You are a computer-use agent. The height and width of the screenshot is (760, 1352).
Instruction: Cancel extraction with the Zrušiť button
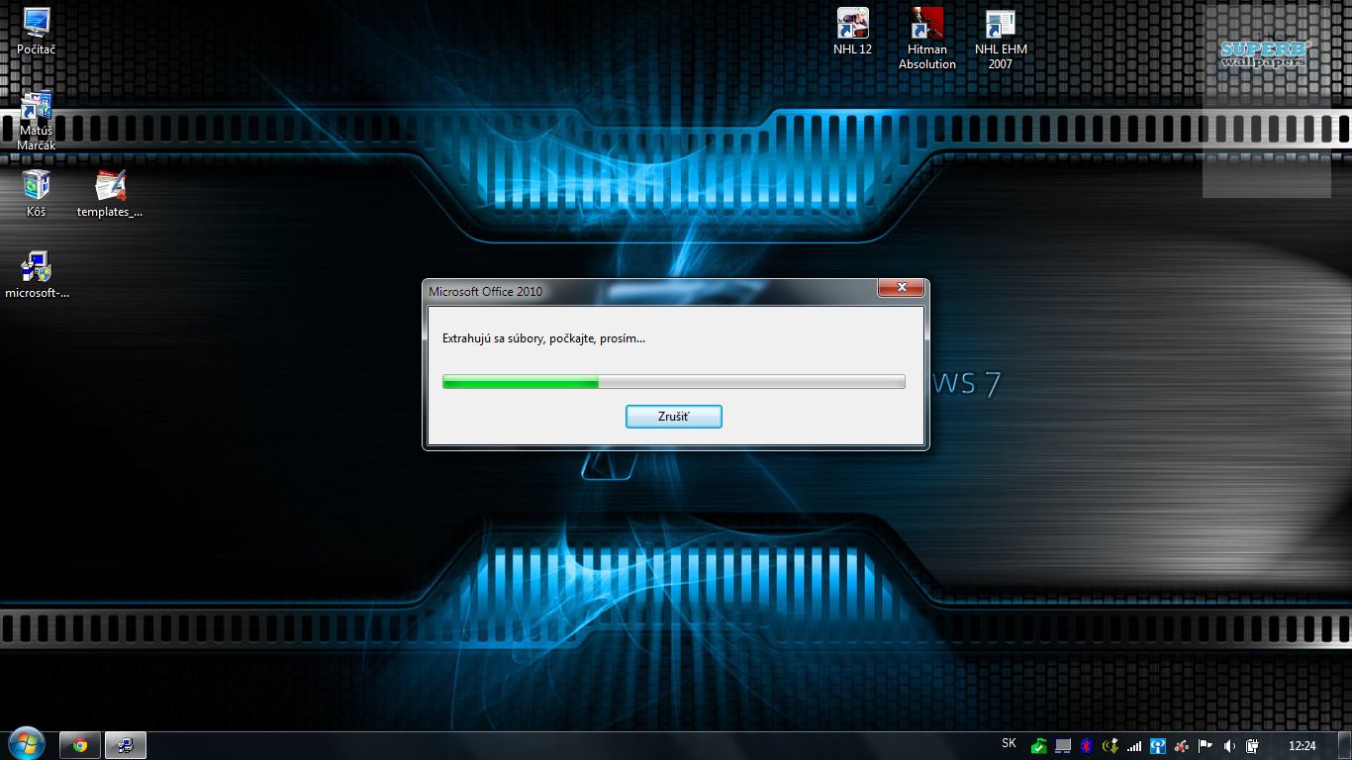pyautogui.click(x=674, y=417)
